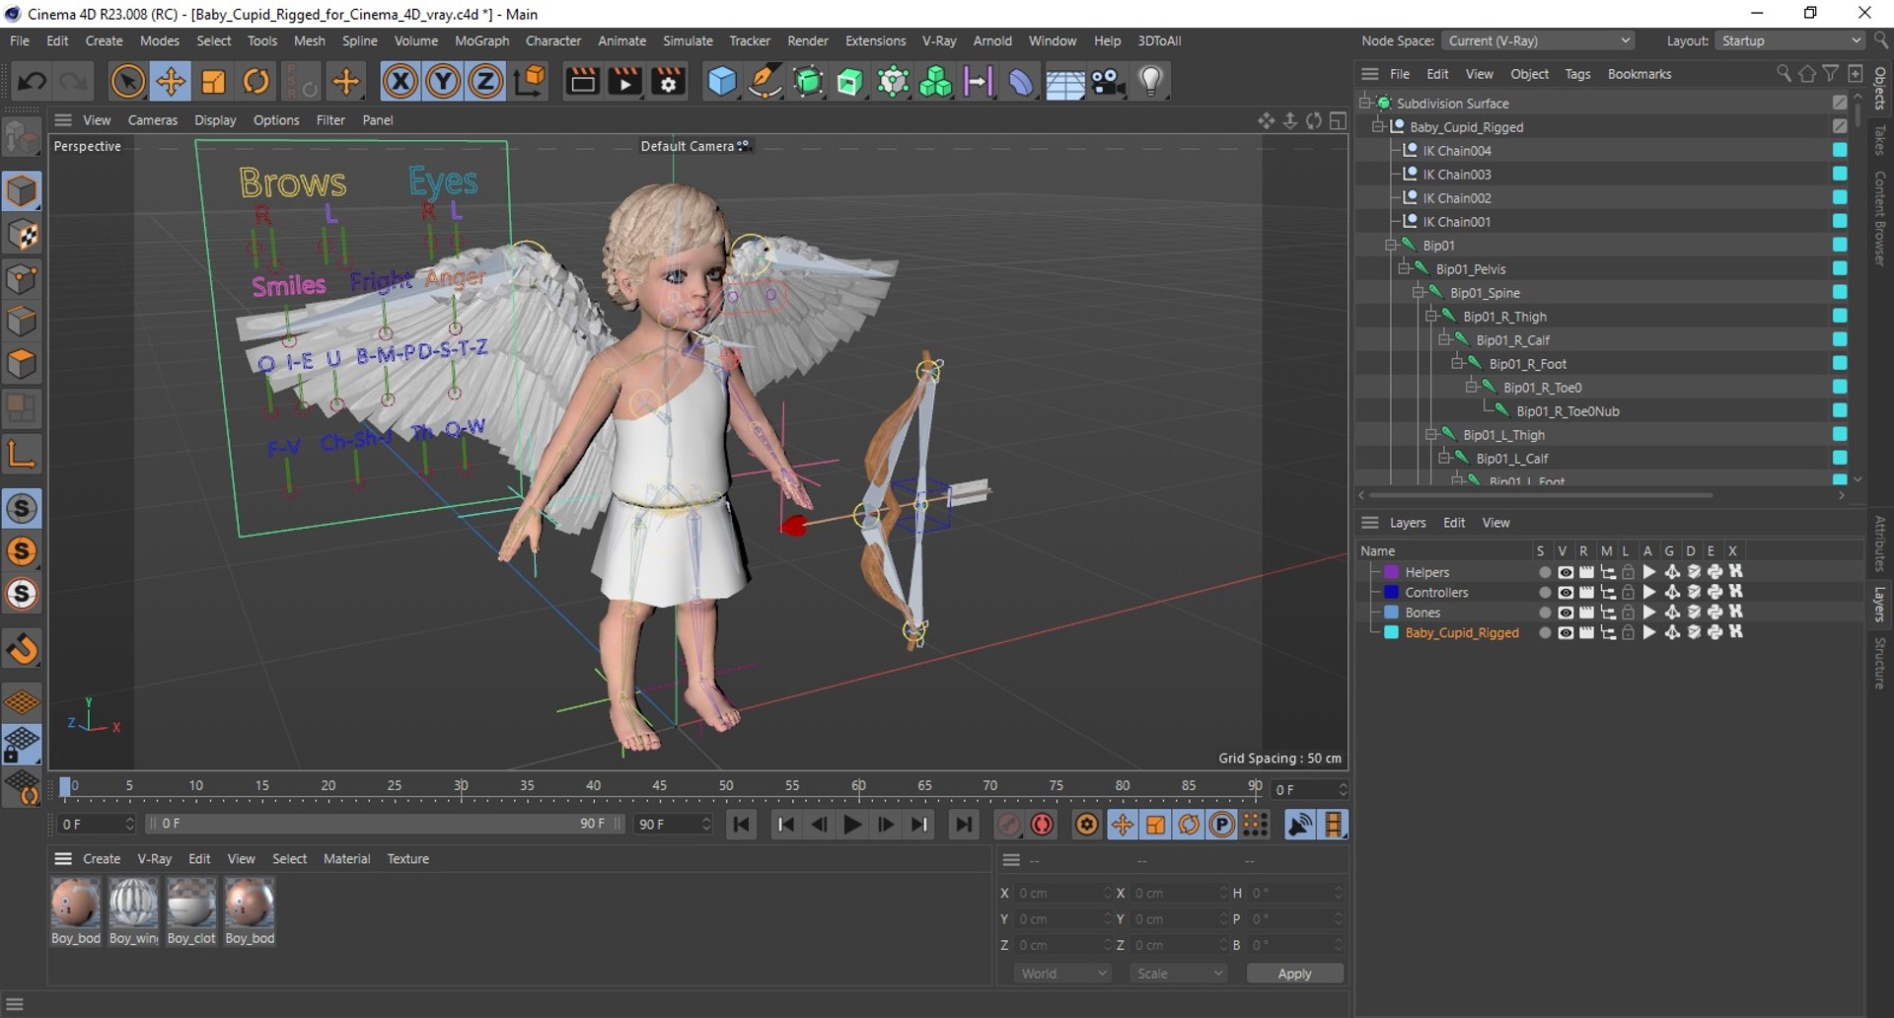Image resolution: width=1894 pixels, height=1018 pixels.
Task: Open the MoGraph menu
Action: point(481,40)
